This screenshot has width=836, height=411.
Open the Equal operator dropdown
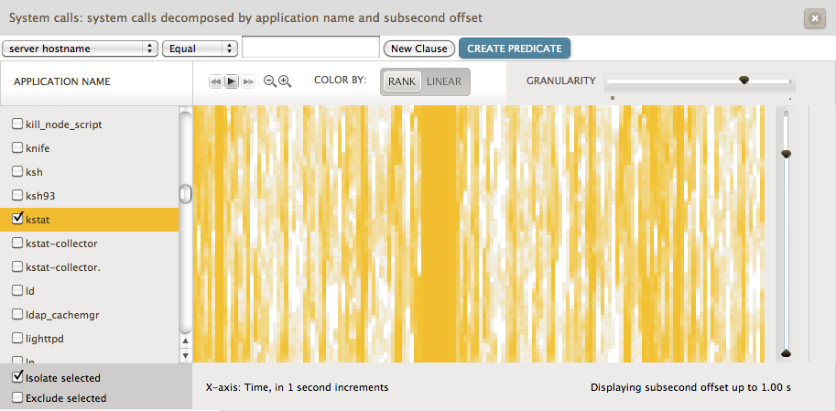click(200, 49)
